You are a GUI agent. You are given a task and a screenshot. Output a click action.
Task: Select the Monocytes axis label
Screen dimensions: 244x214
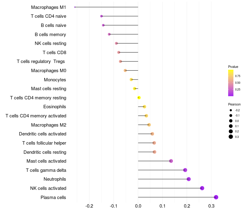tap(55, 80)
